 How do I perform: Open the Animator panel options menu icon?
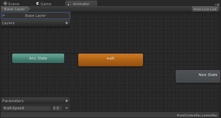217,5
